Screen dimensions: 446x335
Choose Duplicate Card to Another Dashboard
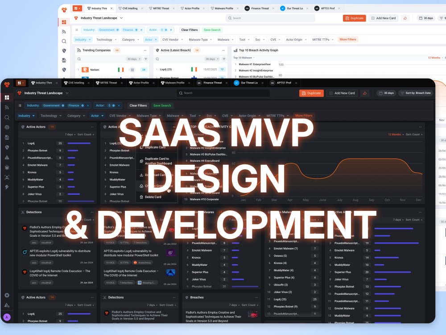click(x=156, y=161)
